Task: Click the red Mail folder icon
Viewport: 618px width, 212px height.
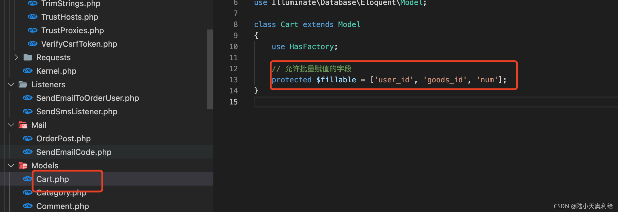Action: click(x=23, y=125)
